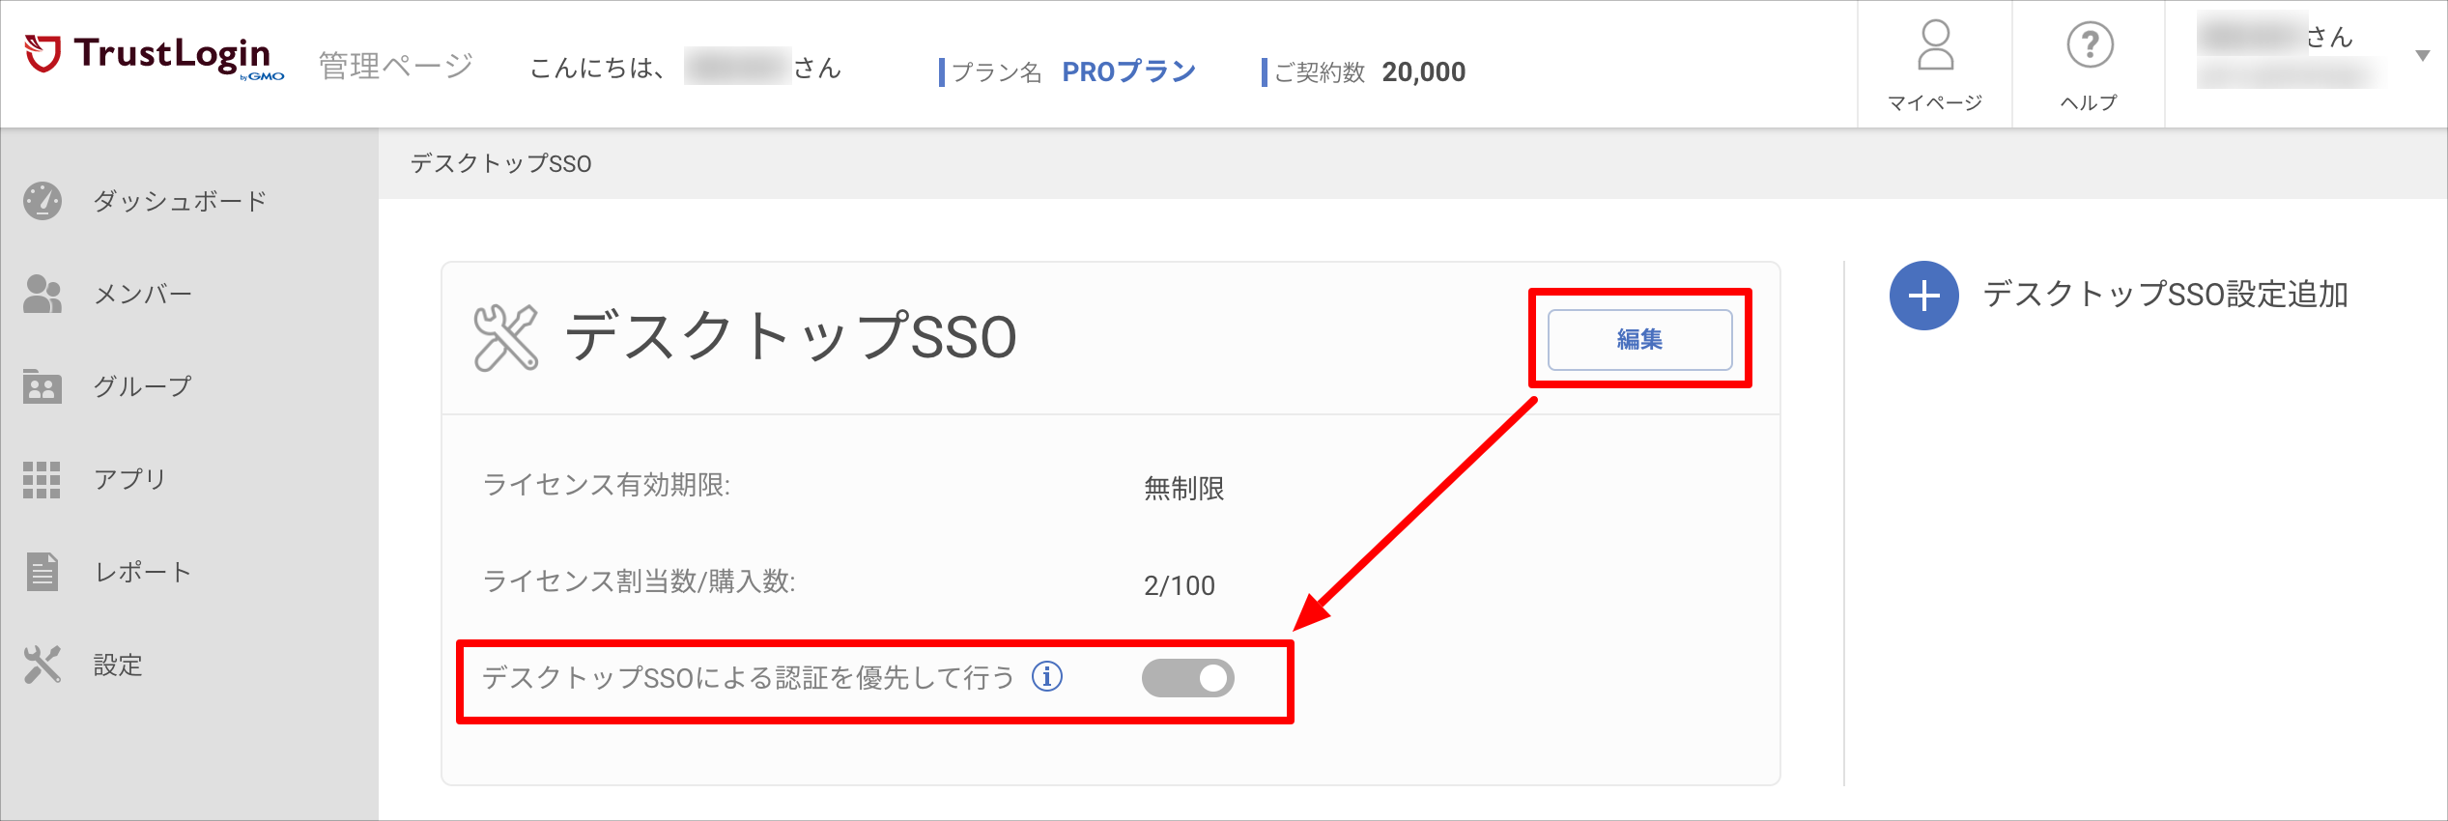Click the 設定 tools icon in sidebar
The height and width of the screenshot is (821, 2448).
(43, 665)
